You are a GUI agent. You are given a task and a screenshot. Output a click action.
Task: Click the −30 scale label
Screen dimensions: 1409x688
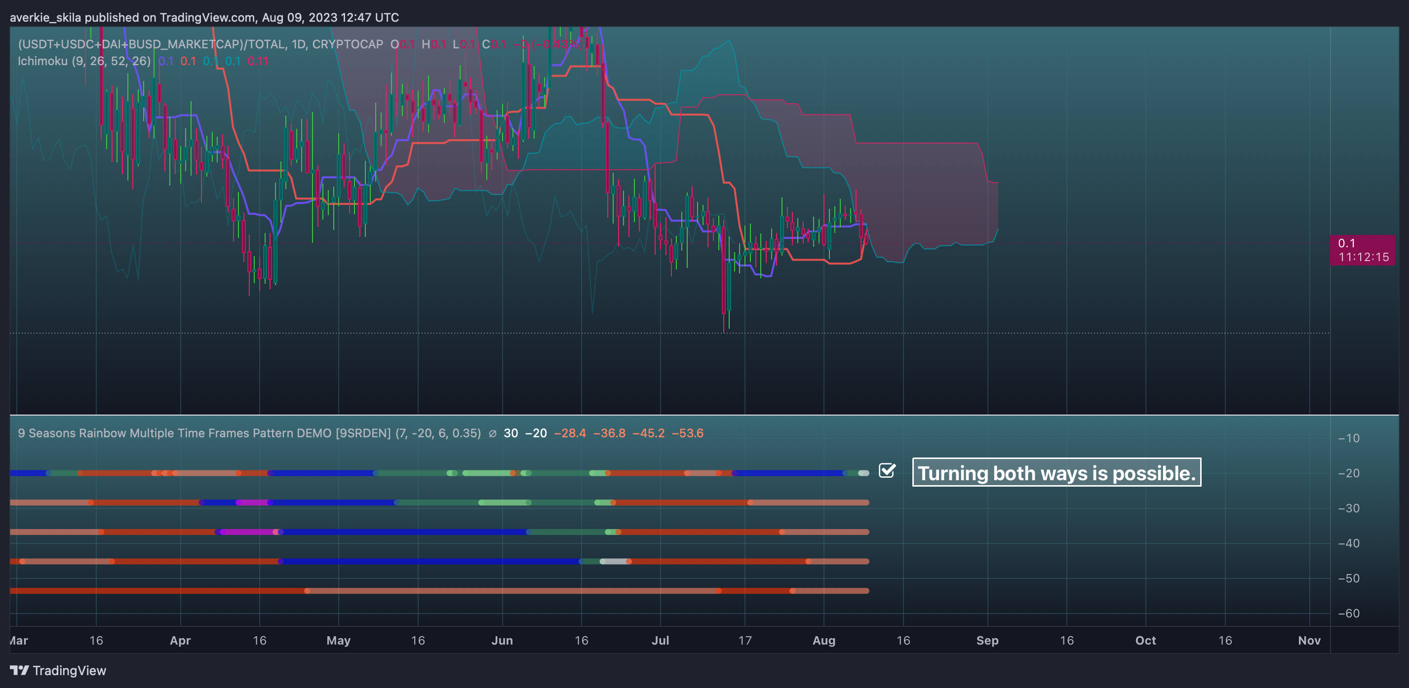[1349, 508]
